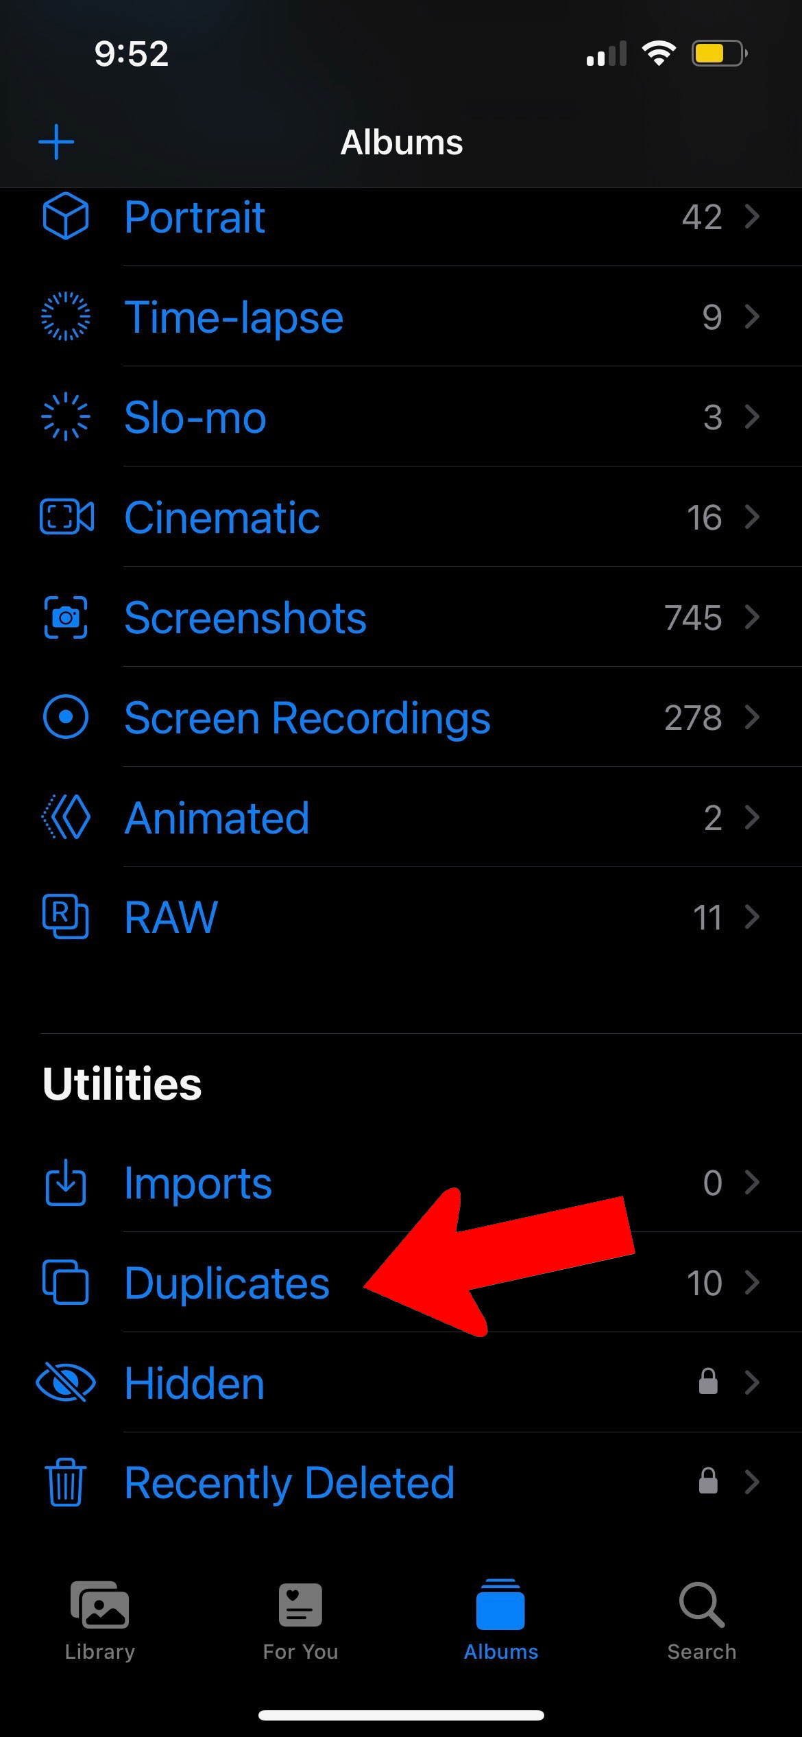Image resolution: width=802 pixels, height=1737 pixels.
Task: Expand the Imports row chevron
Action: coord(753,1183)
